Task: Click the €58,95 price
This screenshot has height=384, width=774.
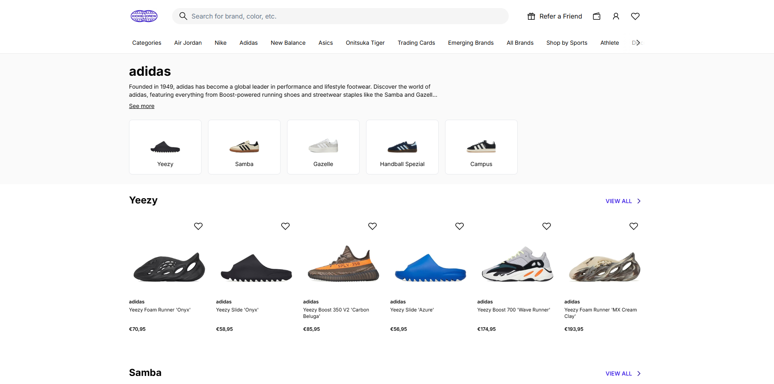Action: click(225, 329)
